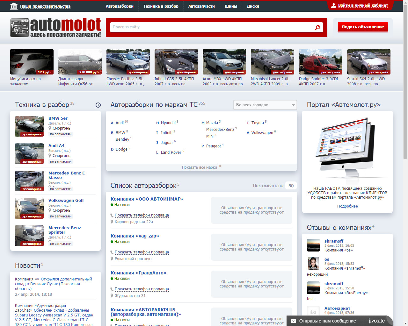The image size is (408, 326).
Task: Click the phone icon for ООО АВТОИНМАГ
Action: 112,216
